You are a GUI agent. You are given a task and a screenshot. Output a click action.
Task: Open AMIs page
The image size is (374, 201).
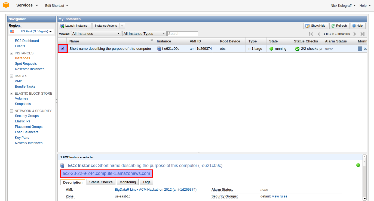click(19, 81)
